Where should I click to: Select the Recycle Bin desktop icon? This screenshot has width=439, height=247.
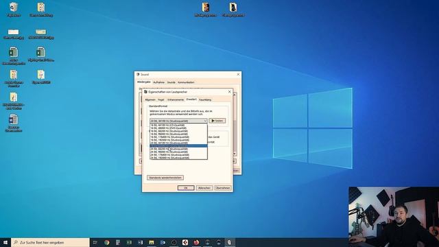pyautogui.click(x=14, y=9)
